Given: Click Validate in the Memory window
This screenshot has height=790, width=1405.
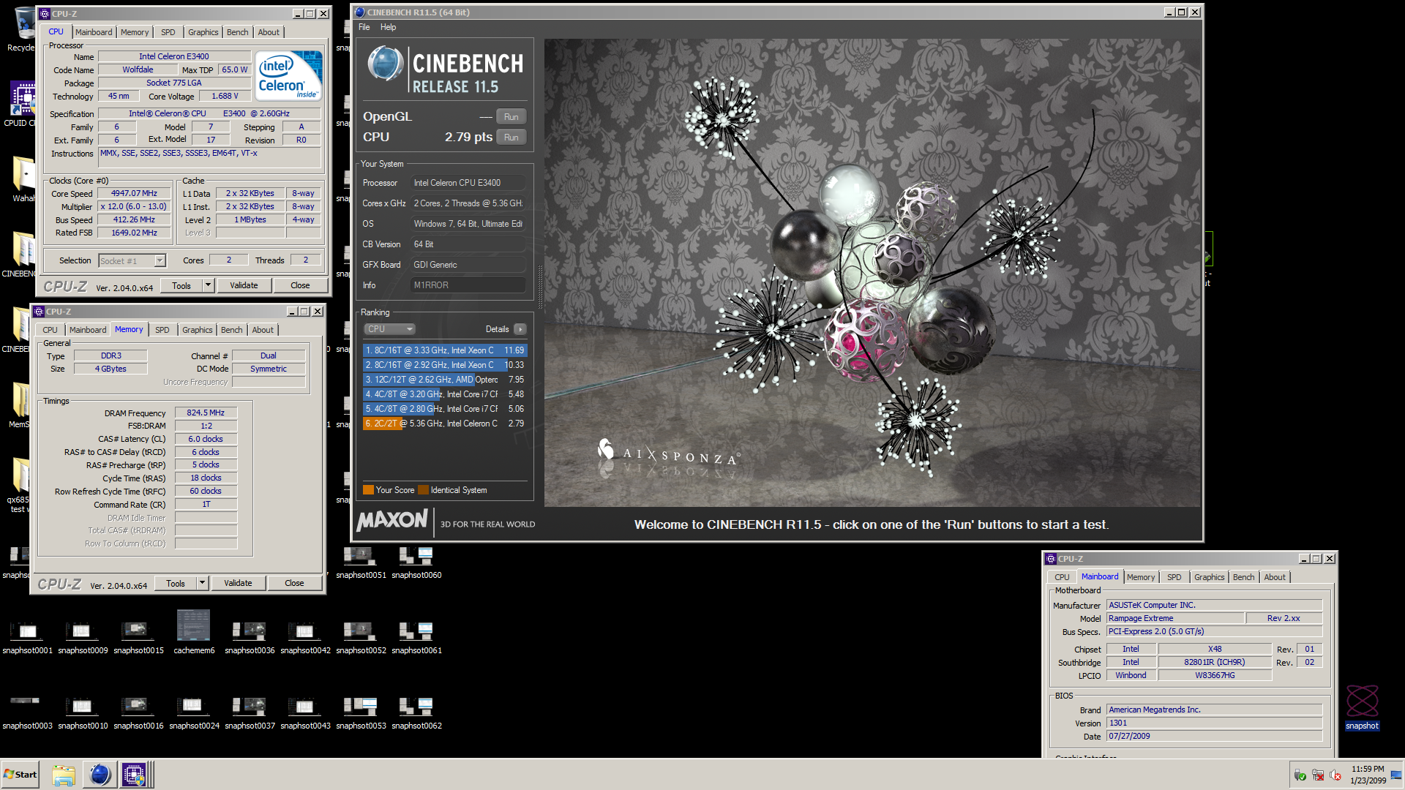Looking at the screenshot, I should click(x=238, y=583).
